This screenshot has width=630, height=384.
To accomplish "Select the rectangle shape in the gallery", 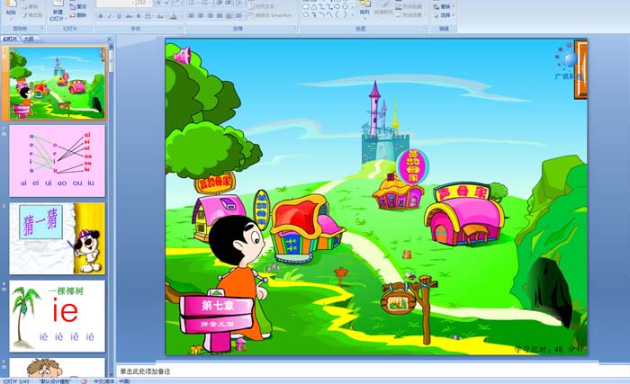I will click(306, 7).
